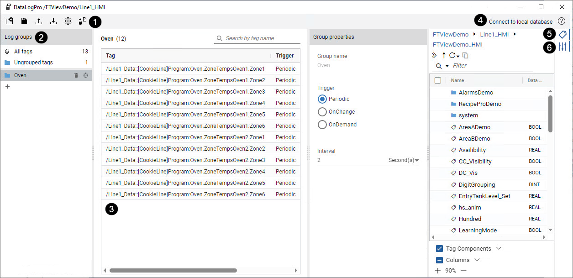The width and height of the screenshot is (573, 278).
Task: Expand the Columns options chevron
Action: click(477, 260)
